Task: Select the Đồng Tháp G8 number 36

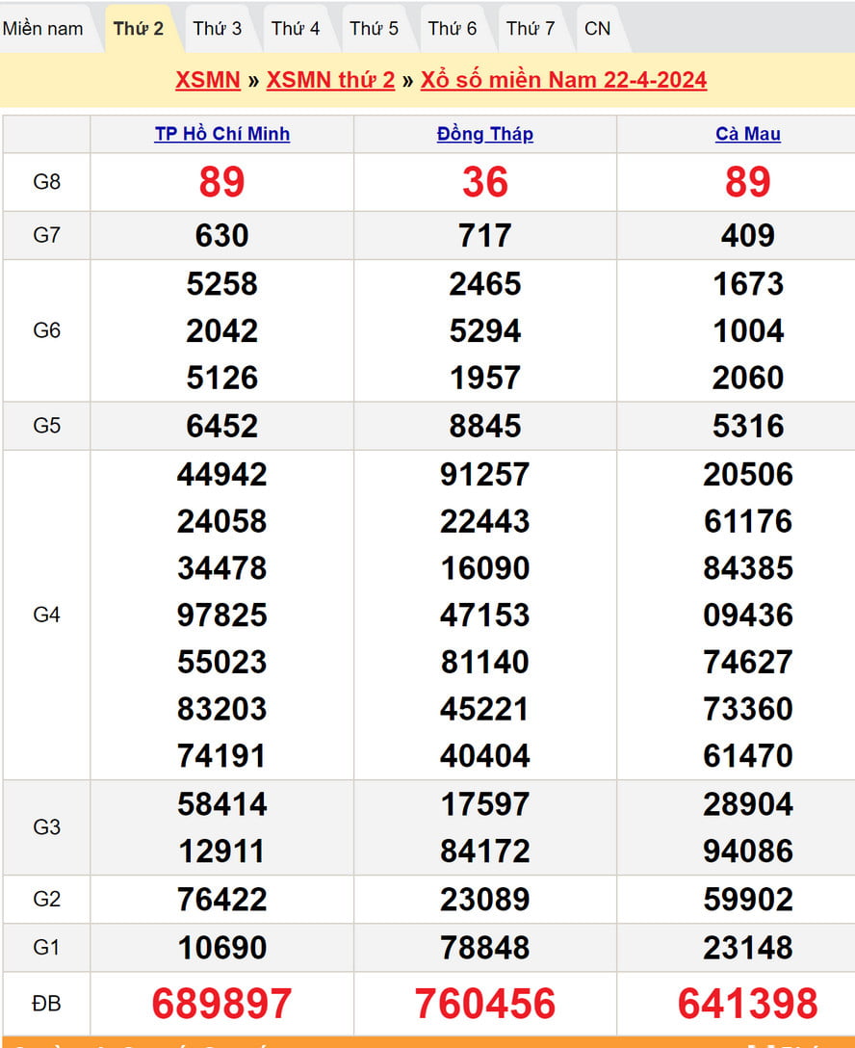Action: pyautogui.click(x=484, y=182)
